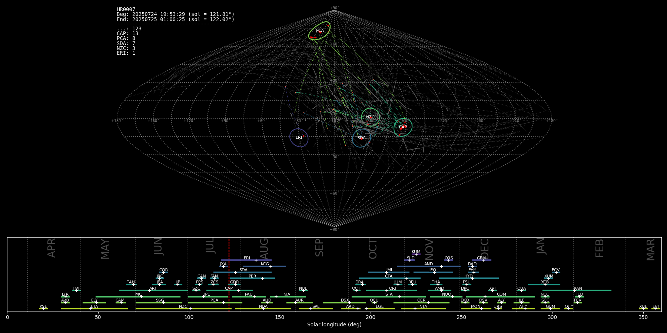Select the XHE shower bar in timeline
Viewport: 667px width, 333px height.
643,309
